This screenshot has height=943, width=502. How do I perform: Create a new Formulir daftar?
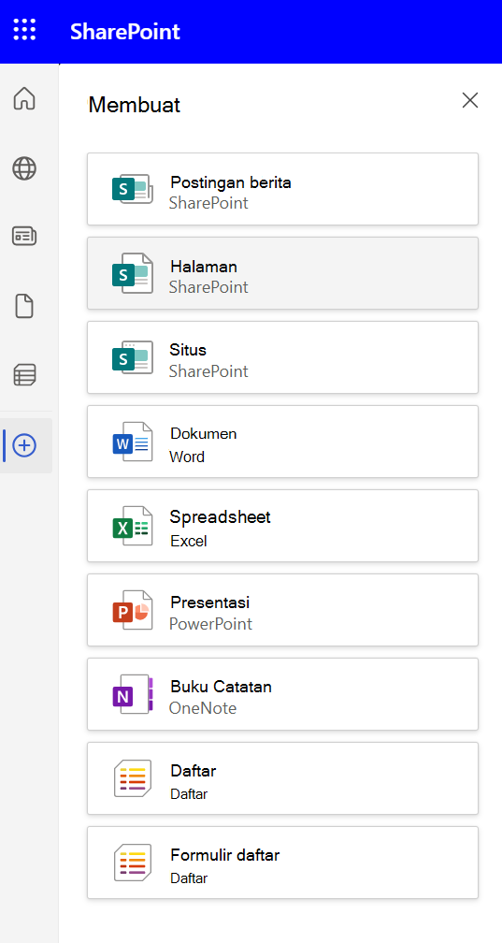(282, 863)
